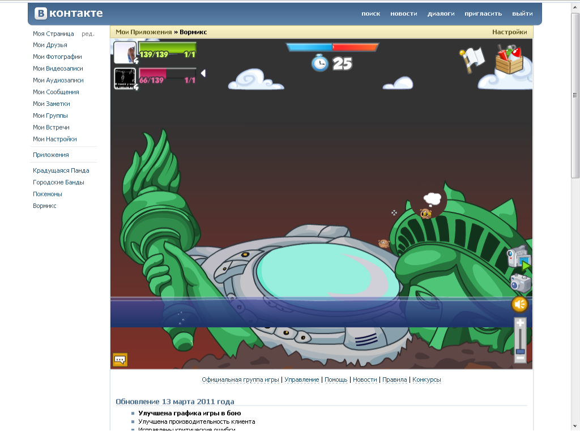Screen dimensions: 580x435
Task: Launch Покемоны app
Action: coord(48,194)
